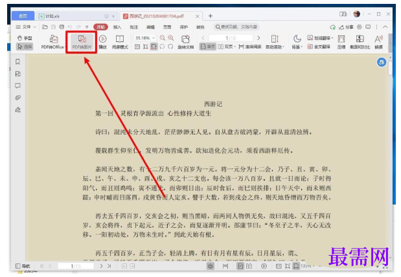This screenshot has width=401, height=277.
Task: Expand the 文件 menu dropdown arrow
Action: click(34, 27)
